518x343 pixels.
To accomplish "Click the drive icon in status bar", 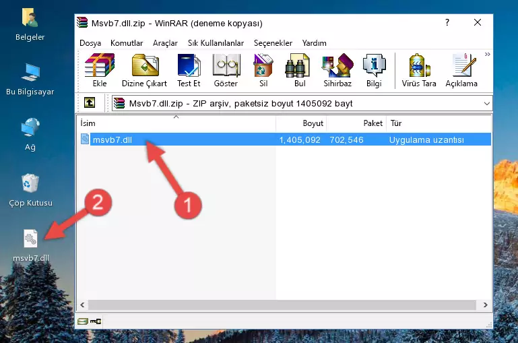I will [83, 321].
